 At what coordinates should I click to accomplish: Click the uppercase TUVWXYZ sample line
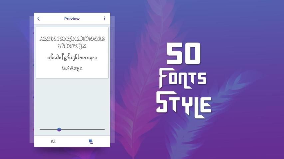coord(72,46)
